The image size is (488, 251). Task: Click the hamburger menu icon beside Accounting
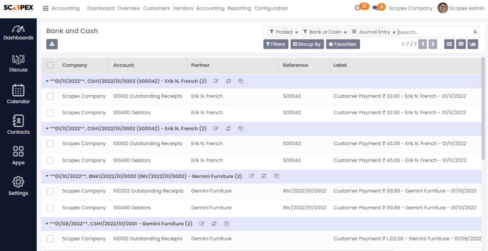(x=45, y=9)
